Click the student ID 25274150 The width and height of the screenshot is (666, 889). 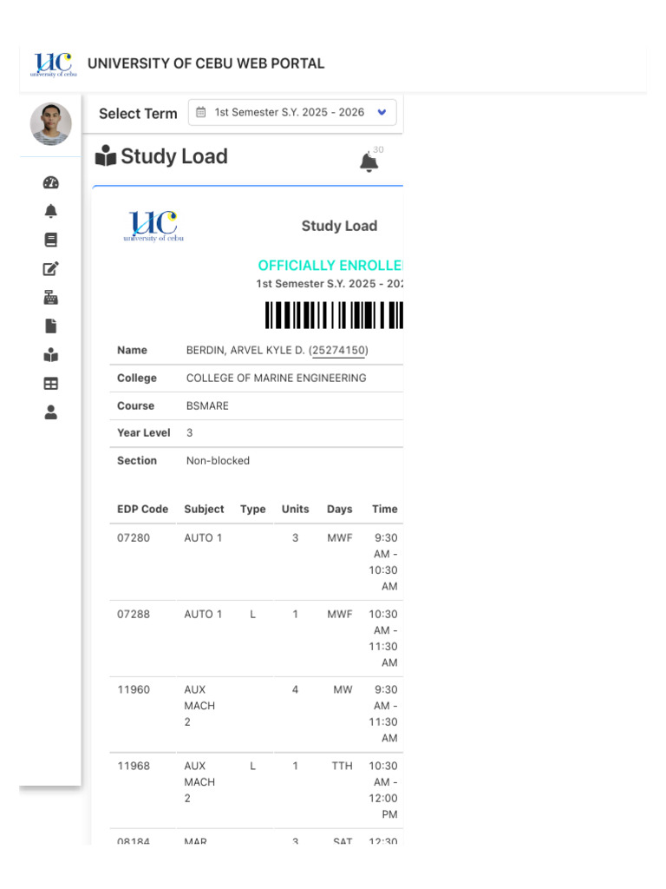tap(339, 351)
